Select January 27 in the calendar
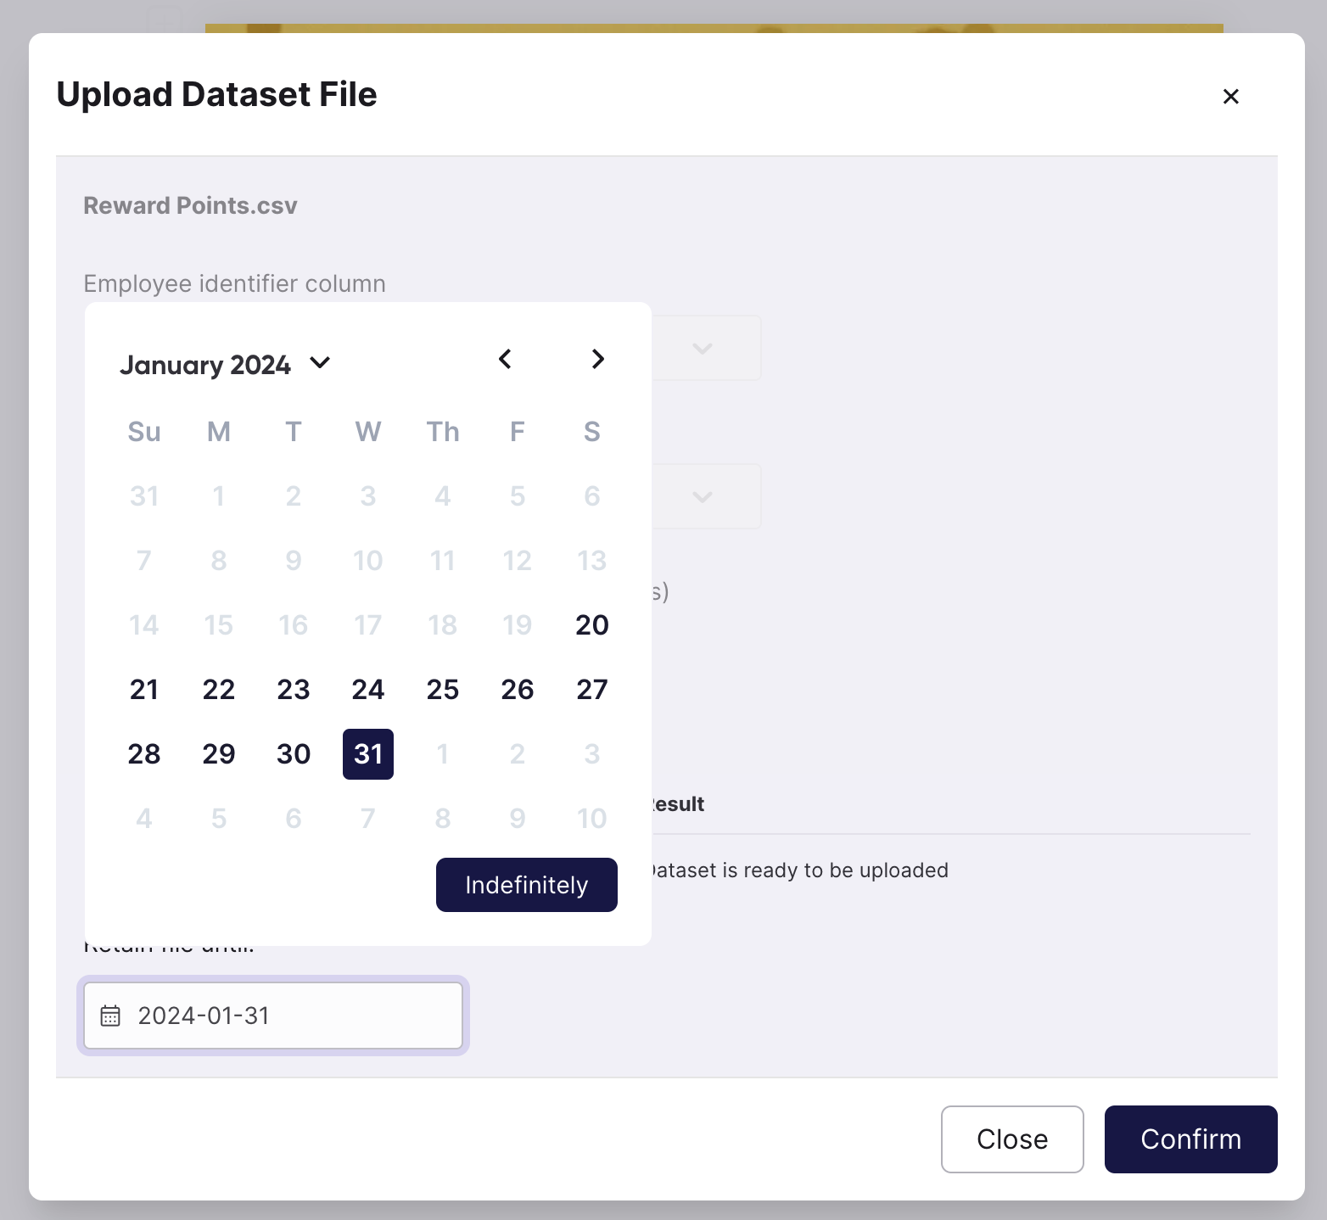Viewport: 1327px width, 1220px height. [592, 690]
